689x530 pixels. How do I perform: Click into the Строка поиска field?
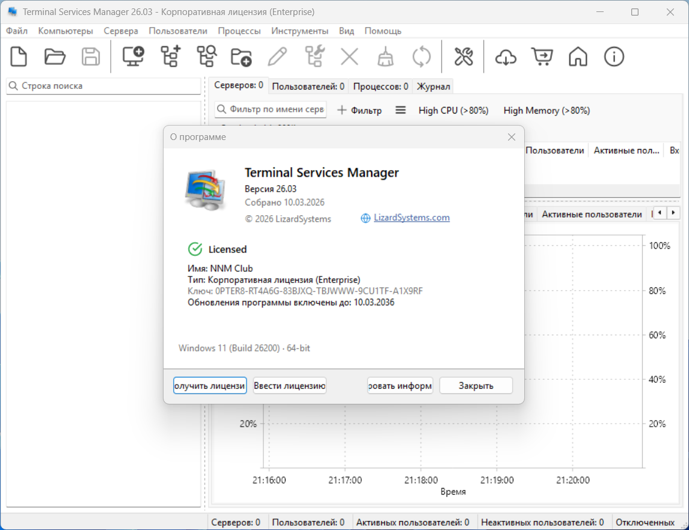(103, 85)
